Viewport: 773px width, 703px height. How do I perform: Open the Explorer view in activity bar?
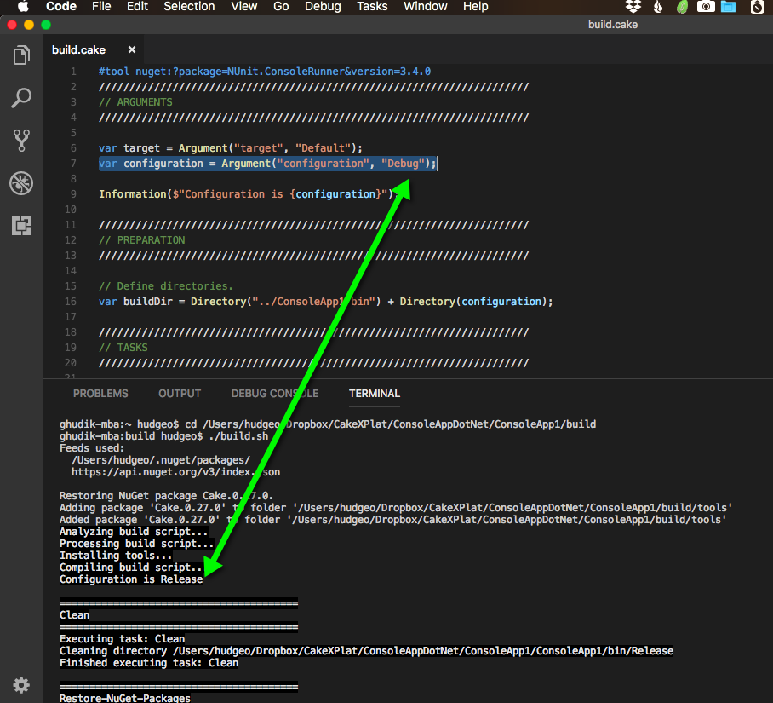[21, 55]
